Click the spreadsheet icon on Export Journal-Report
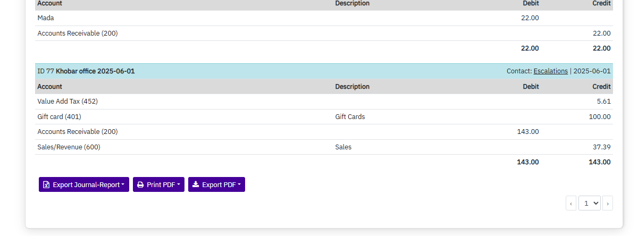The height and width of the screenshot is (236, 638). click(x=46, y=185)
